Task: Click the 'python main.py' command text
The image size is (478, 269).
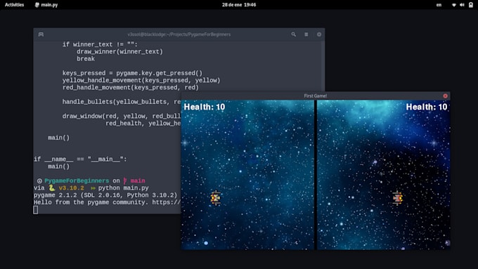Action: pyautogui.click(x=124, y=188)
